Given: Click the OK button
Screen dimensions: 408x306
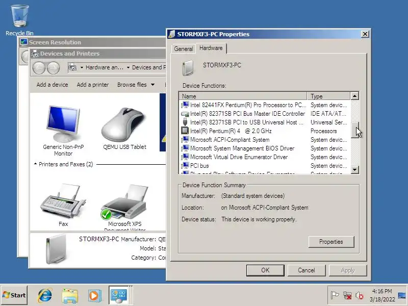Looking at the screenshot, I should tap(265, 270).
